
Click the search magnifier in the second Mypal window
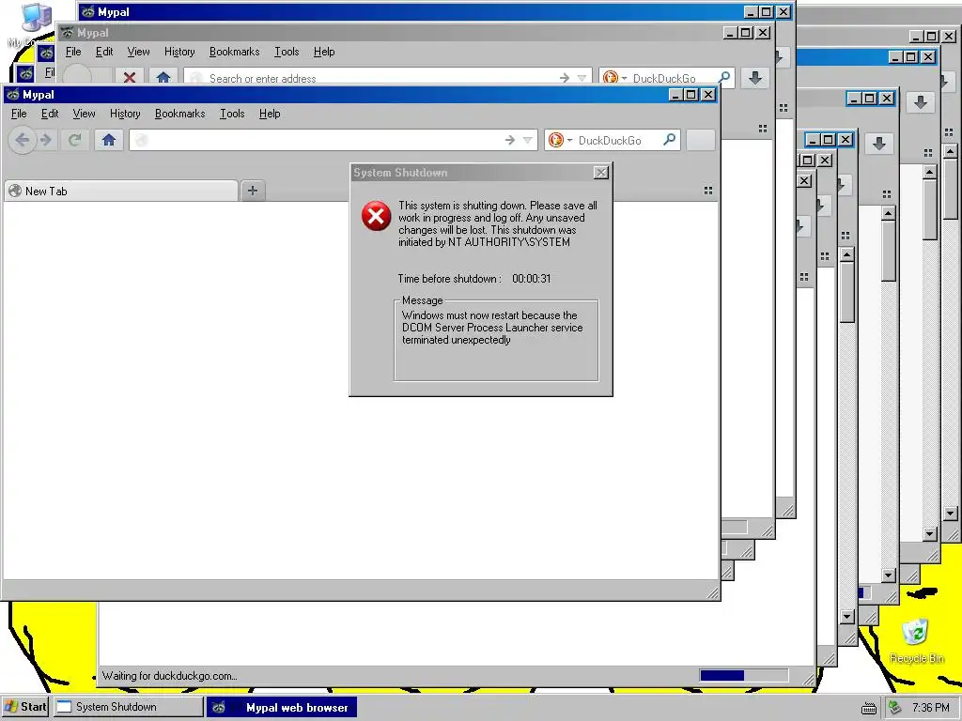[724, 77]
